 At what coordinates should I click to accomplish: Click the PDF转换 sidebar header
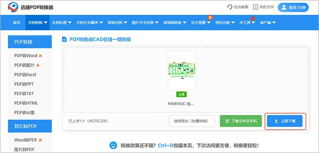tap(30, 42)
